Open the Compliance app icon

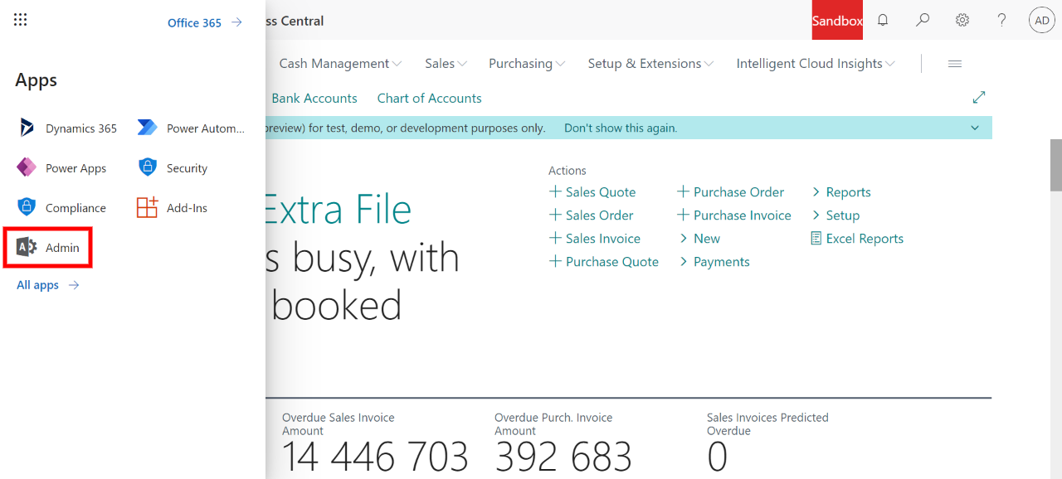click(27, 207)
